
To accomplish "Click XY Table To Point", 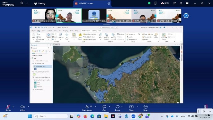I will pyautogui.click(x=89, y=37).
